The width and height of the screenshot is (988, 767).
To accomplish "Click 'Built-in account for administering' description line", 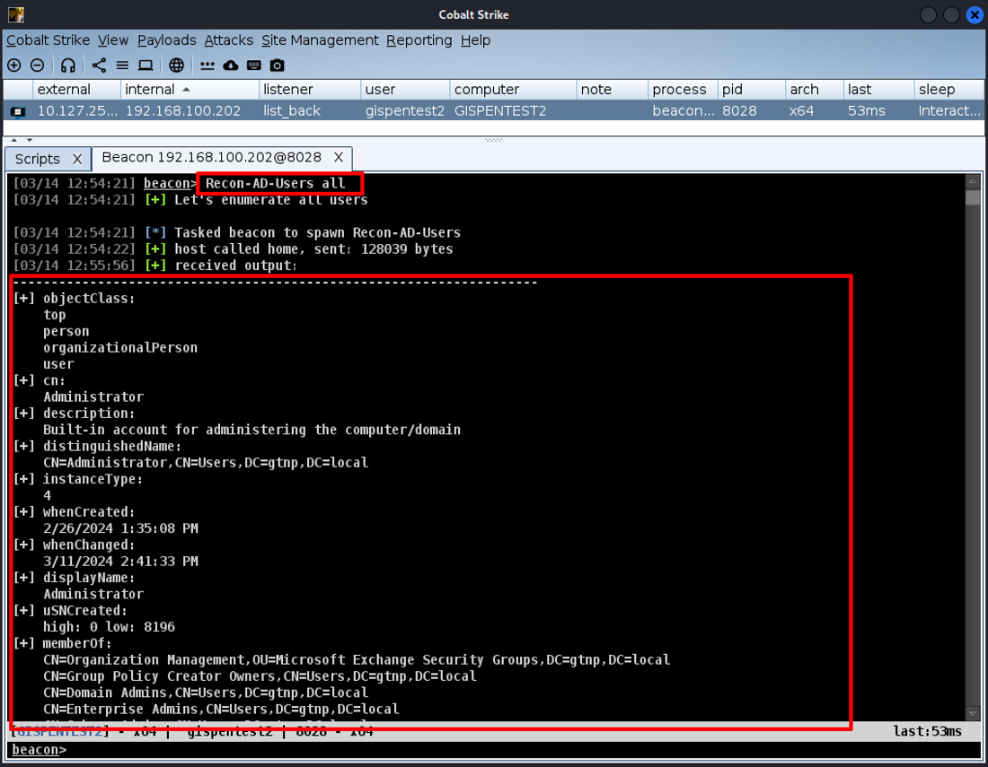I will click(x=252, y=431).
